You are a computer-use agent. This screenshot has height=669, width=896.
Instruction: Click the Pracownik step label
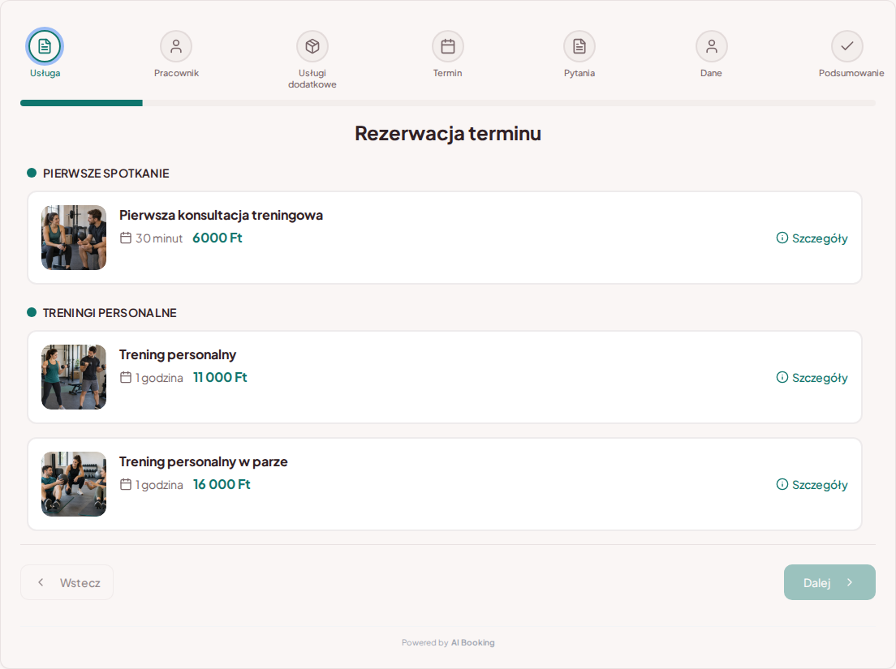[176, 73]
